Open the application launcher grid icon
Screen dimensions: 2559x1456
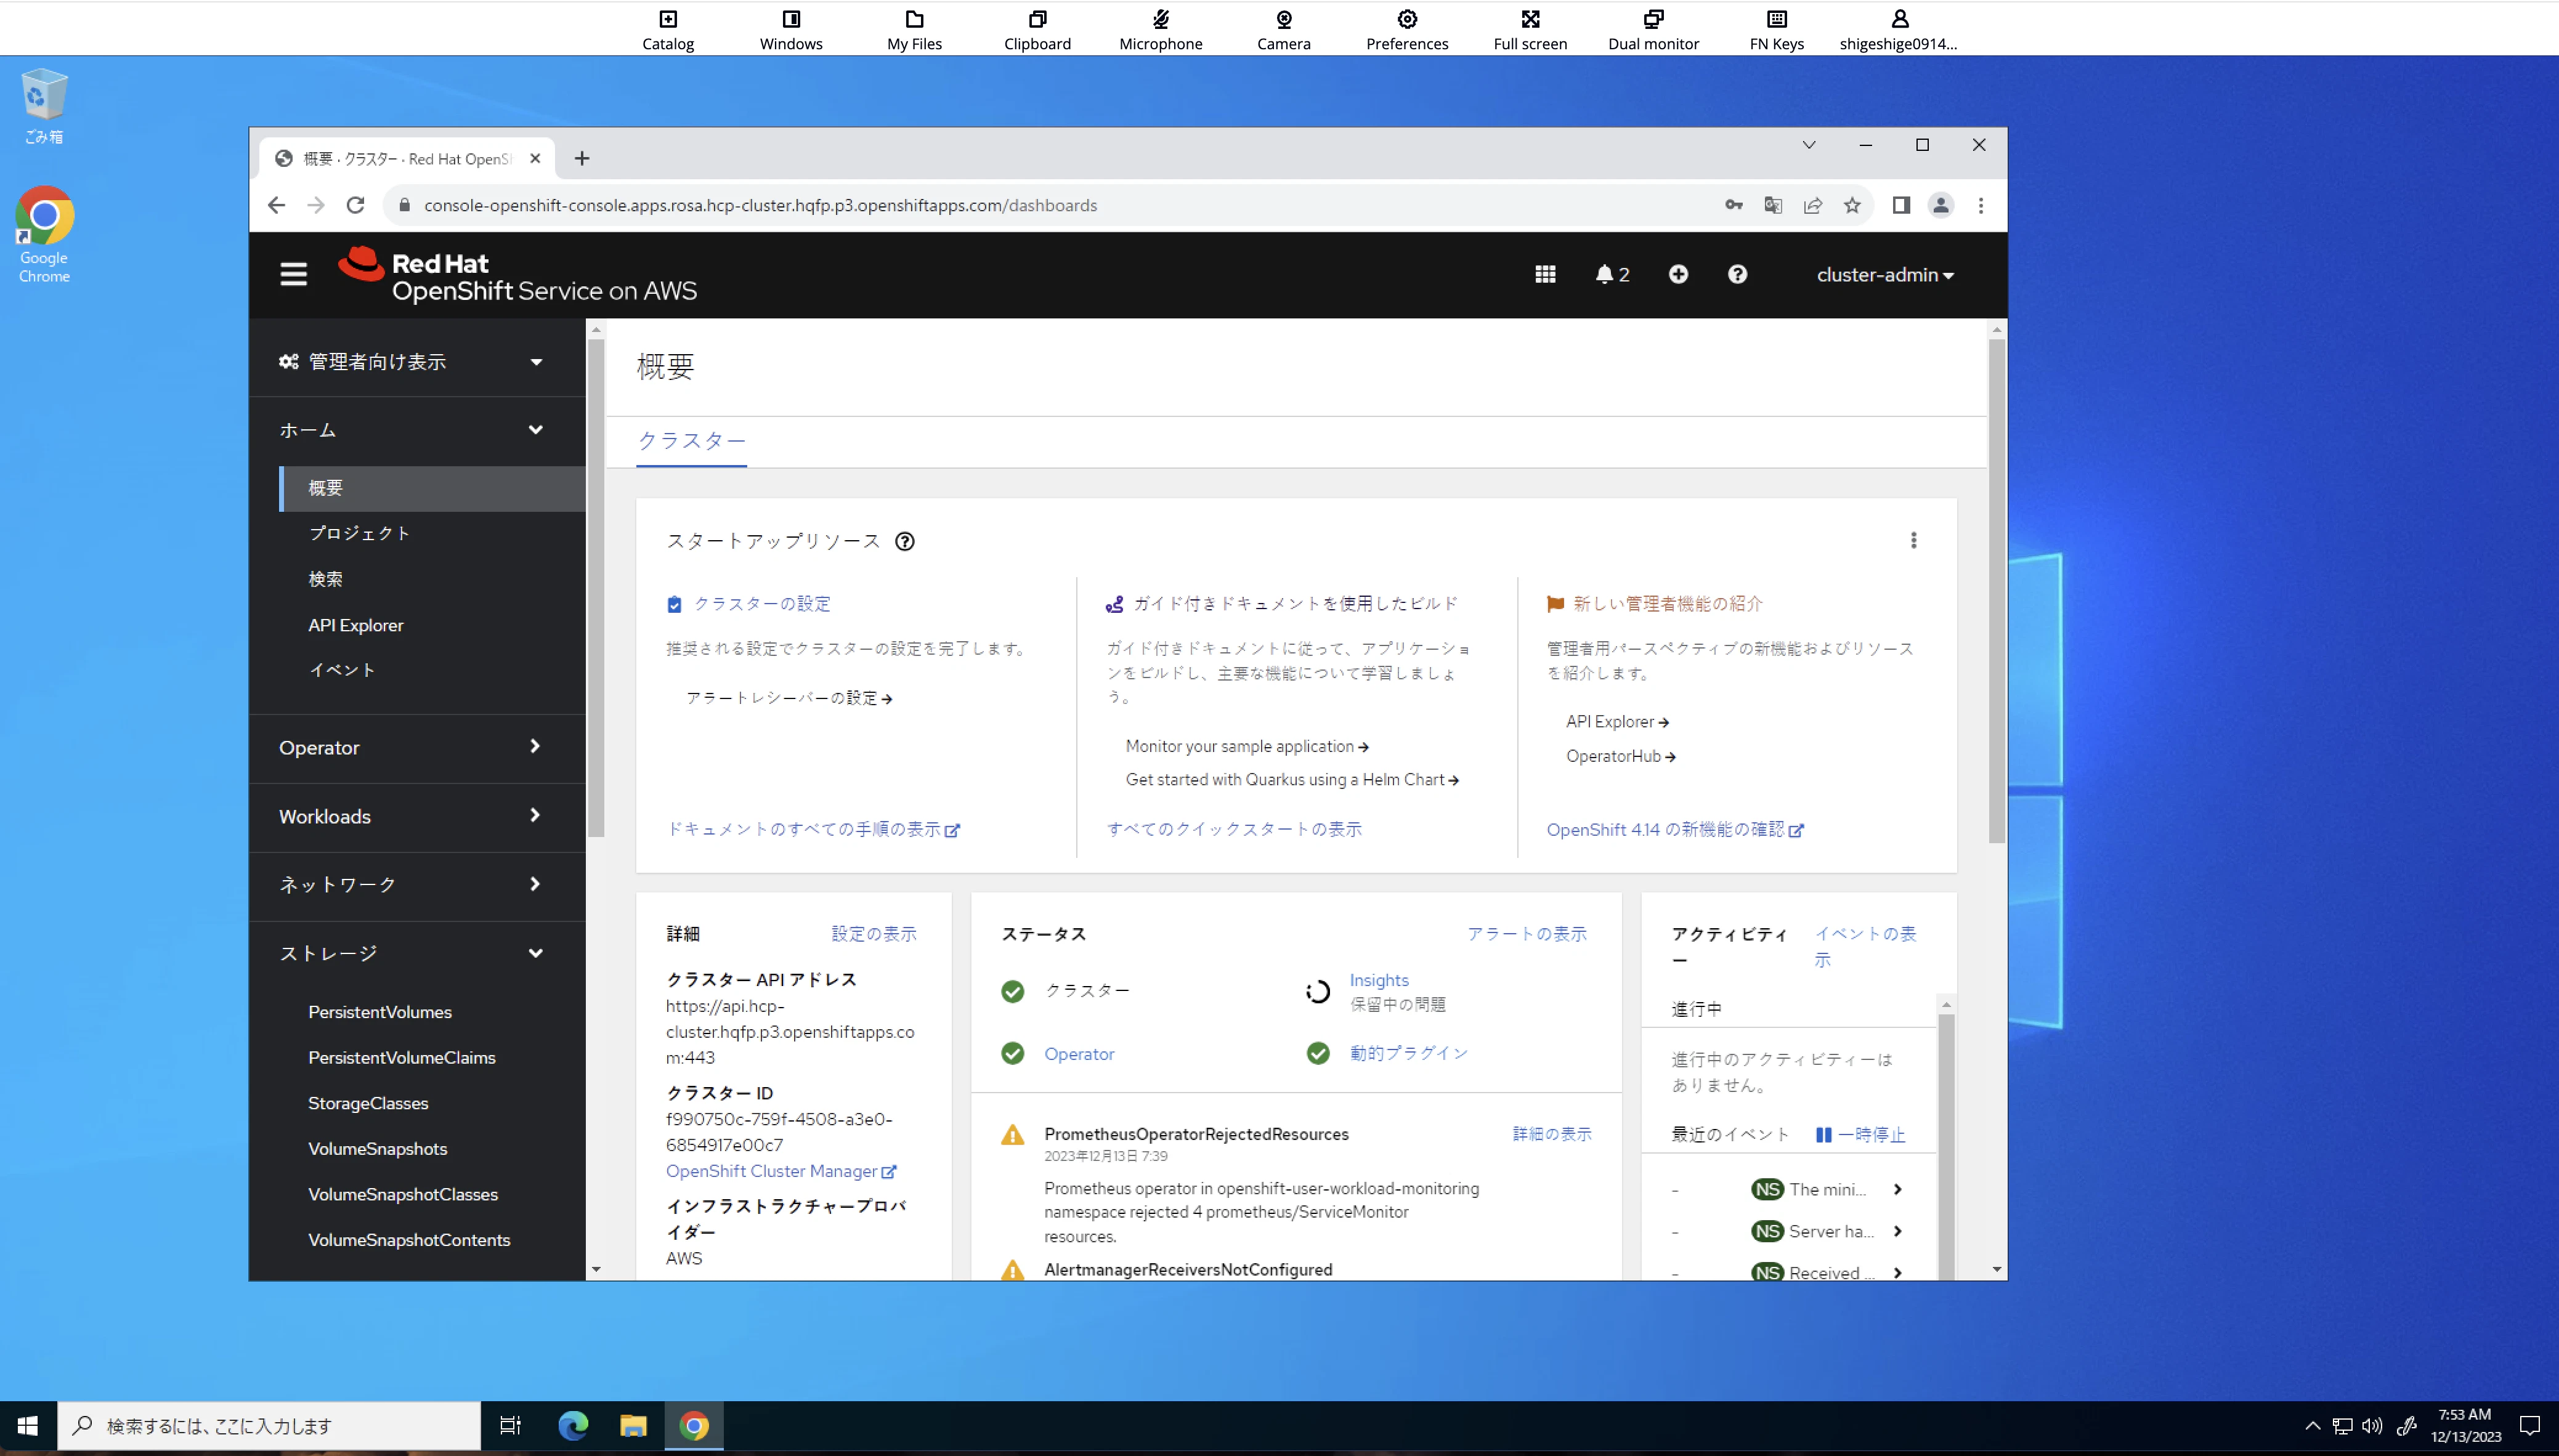[1545, 274]
